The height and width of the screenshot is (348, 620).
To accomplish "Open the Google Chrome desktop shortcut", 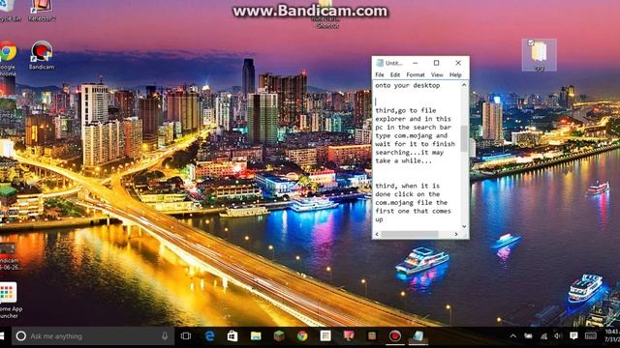I will coord(8,58).
